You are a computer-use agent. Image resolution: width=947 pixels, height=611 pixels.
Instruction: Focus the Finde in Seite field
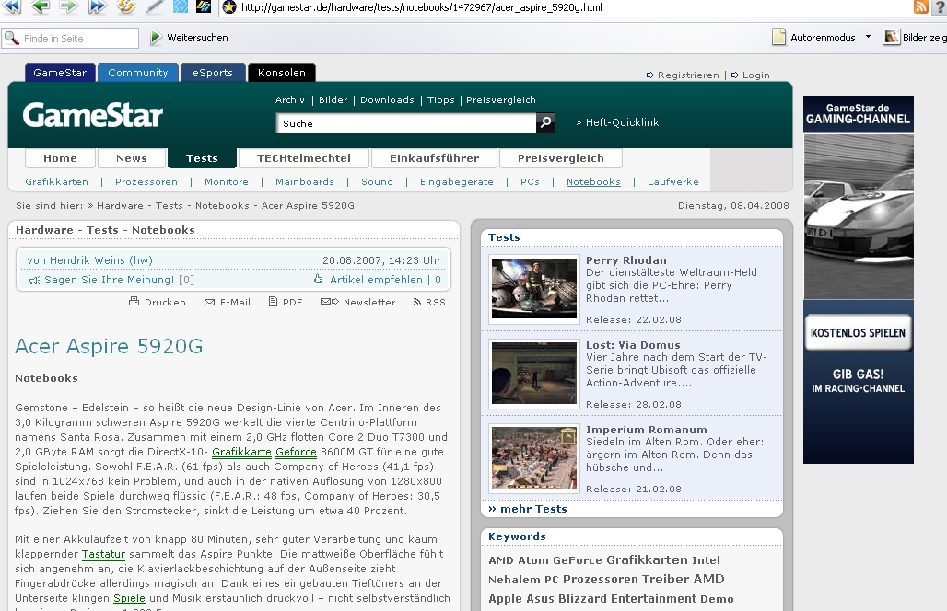(x=71, y=38)
